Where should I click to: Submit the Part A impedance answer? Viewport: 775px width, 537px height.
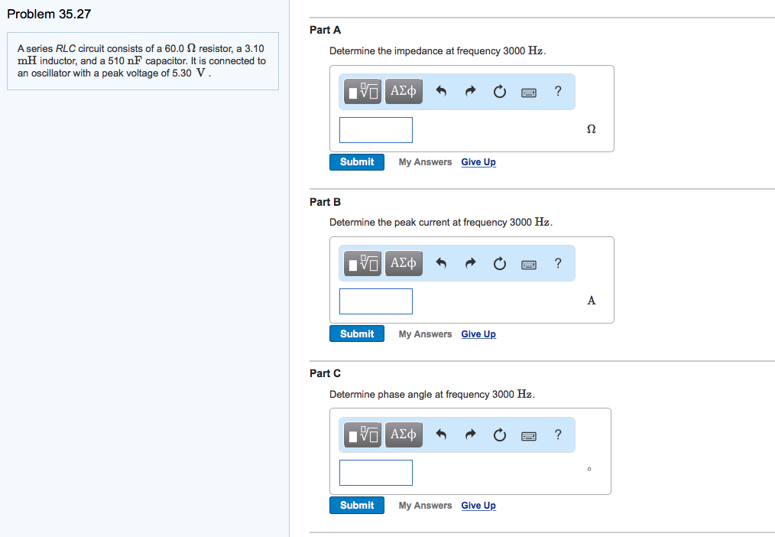pyautogui.click(x=357, y=162)
